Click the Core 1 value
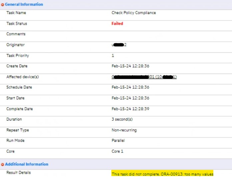The width and height of the screenshot is (232, 179). coord(117,151)
